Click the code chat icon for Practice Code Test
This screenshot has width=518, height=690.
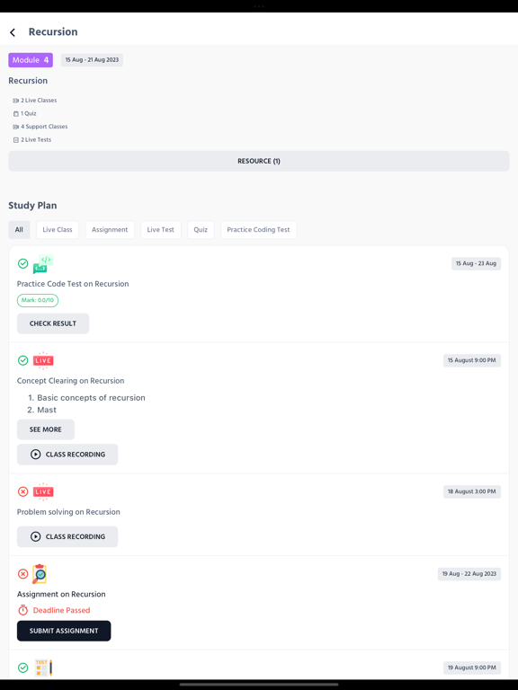tap(43, 264)
